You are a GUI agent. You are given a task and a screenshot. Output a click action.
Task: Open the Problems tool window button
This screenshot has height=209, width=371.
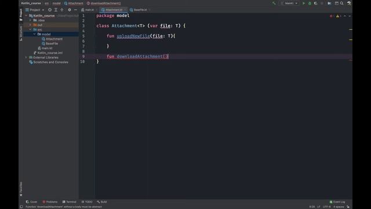(x=50, y=202)
